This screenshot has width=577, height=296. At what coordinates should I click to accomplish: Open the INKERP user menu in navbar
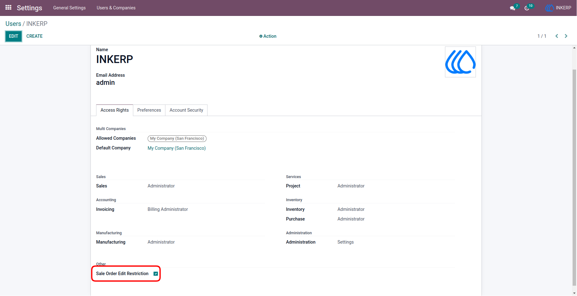point(558,8)
